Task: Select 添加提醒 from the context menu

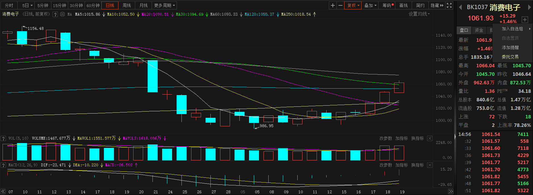Action: coord(510,48)
